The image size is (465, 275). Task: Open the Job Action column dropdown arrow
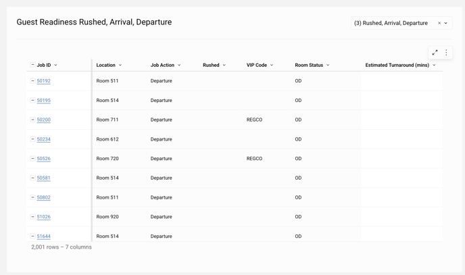pos(179,66)
